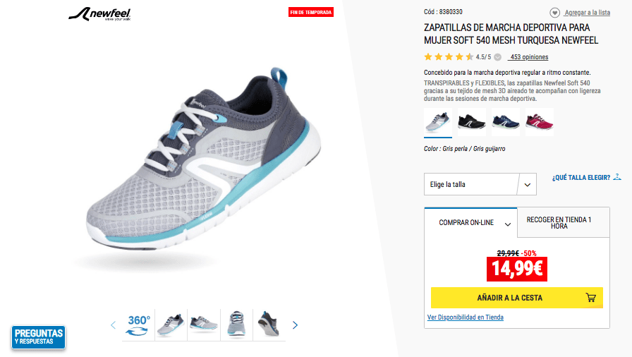Open the 453 opiniones link
Viewport: 632px width, 357px height.
tap(528, 57)
